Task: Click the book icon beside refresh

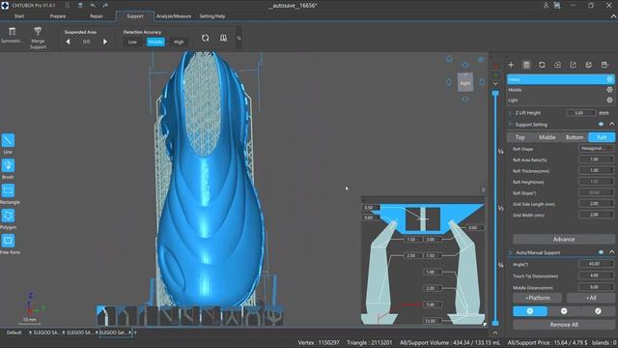Action: (223, 38)
